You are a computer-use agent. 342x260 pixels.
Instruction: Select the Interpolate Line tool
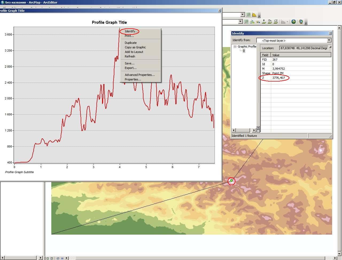270,22
